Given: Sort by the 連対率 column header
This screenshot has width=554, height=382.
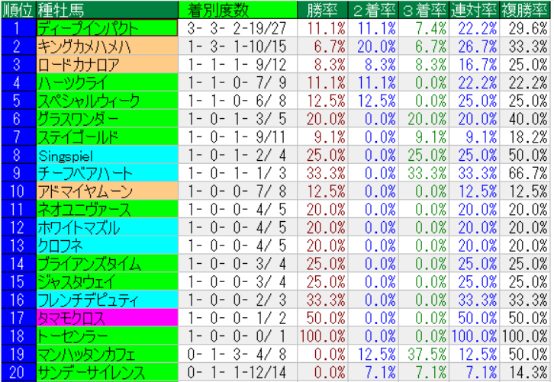Looking at the screenshot, I should tap(475, 9).
